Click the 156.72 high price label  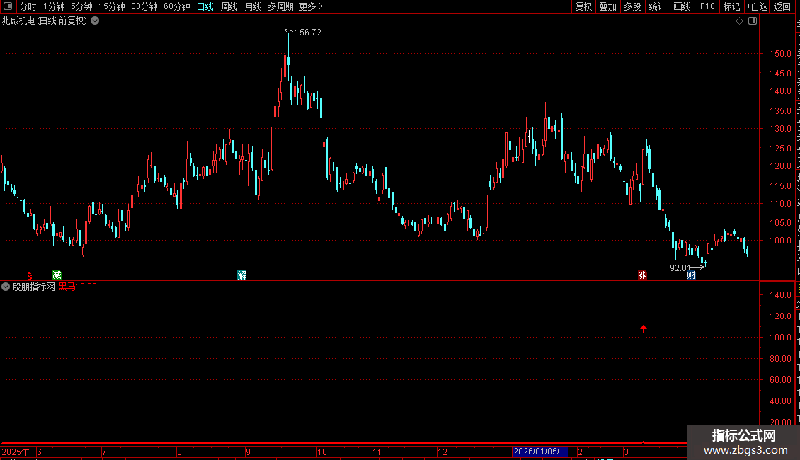(308, 32)
